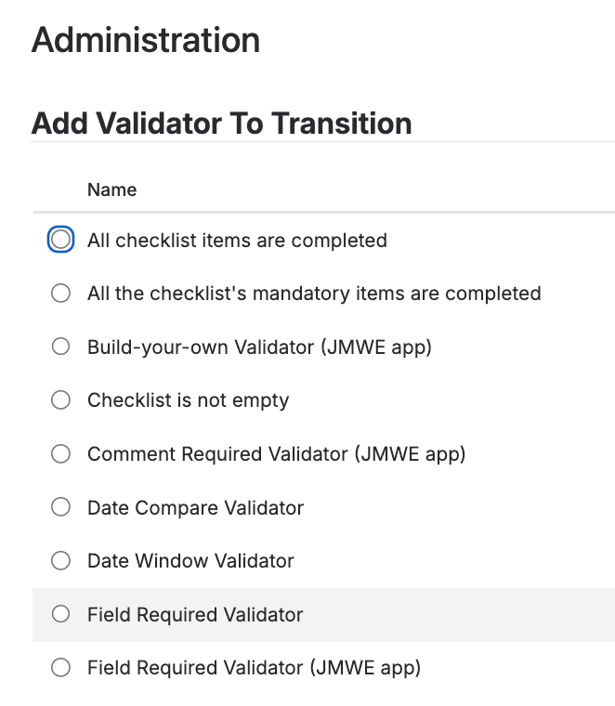Select the 'All checklist items are completed' radio button
Image resolution: width=615 pixels, height=706 pixels.
coord(60,240)
